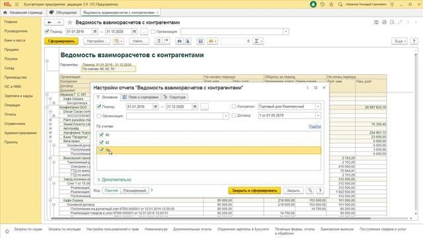Image resolution: width=423 pixels, height=238 pixels.
Task: Click the Закрыть button in dialog
Action: click(293, 190)
